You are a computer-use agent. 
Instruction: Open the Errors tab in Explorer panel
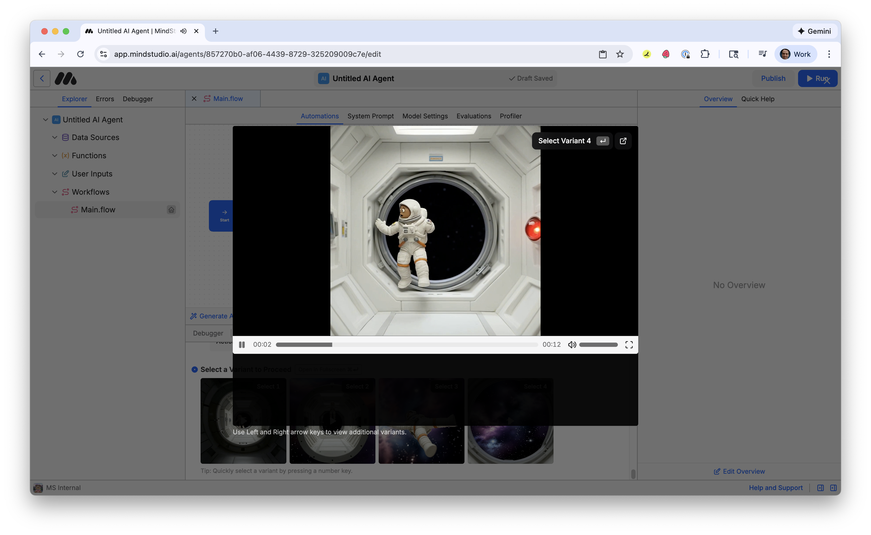(105, 99)
